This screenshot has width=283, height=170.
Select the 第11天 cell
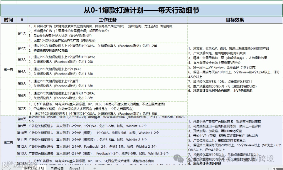click(x=22, y=140)
